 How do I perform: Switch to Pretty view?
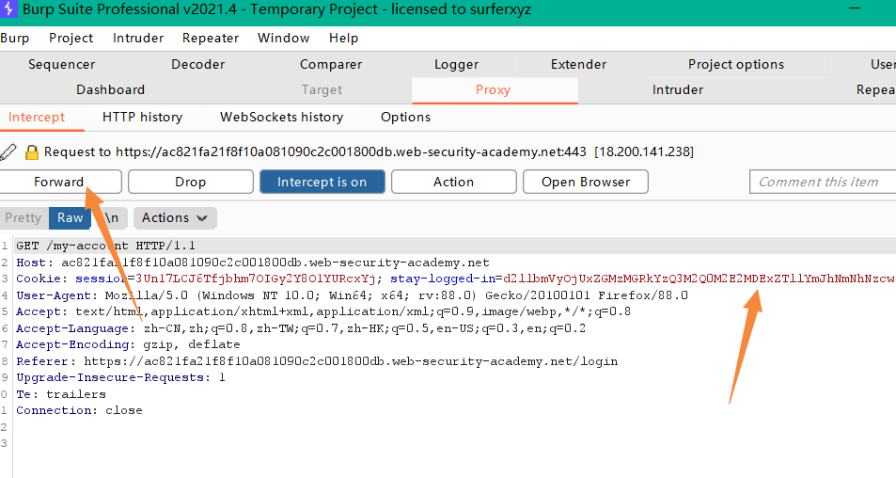(24, 218)
